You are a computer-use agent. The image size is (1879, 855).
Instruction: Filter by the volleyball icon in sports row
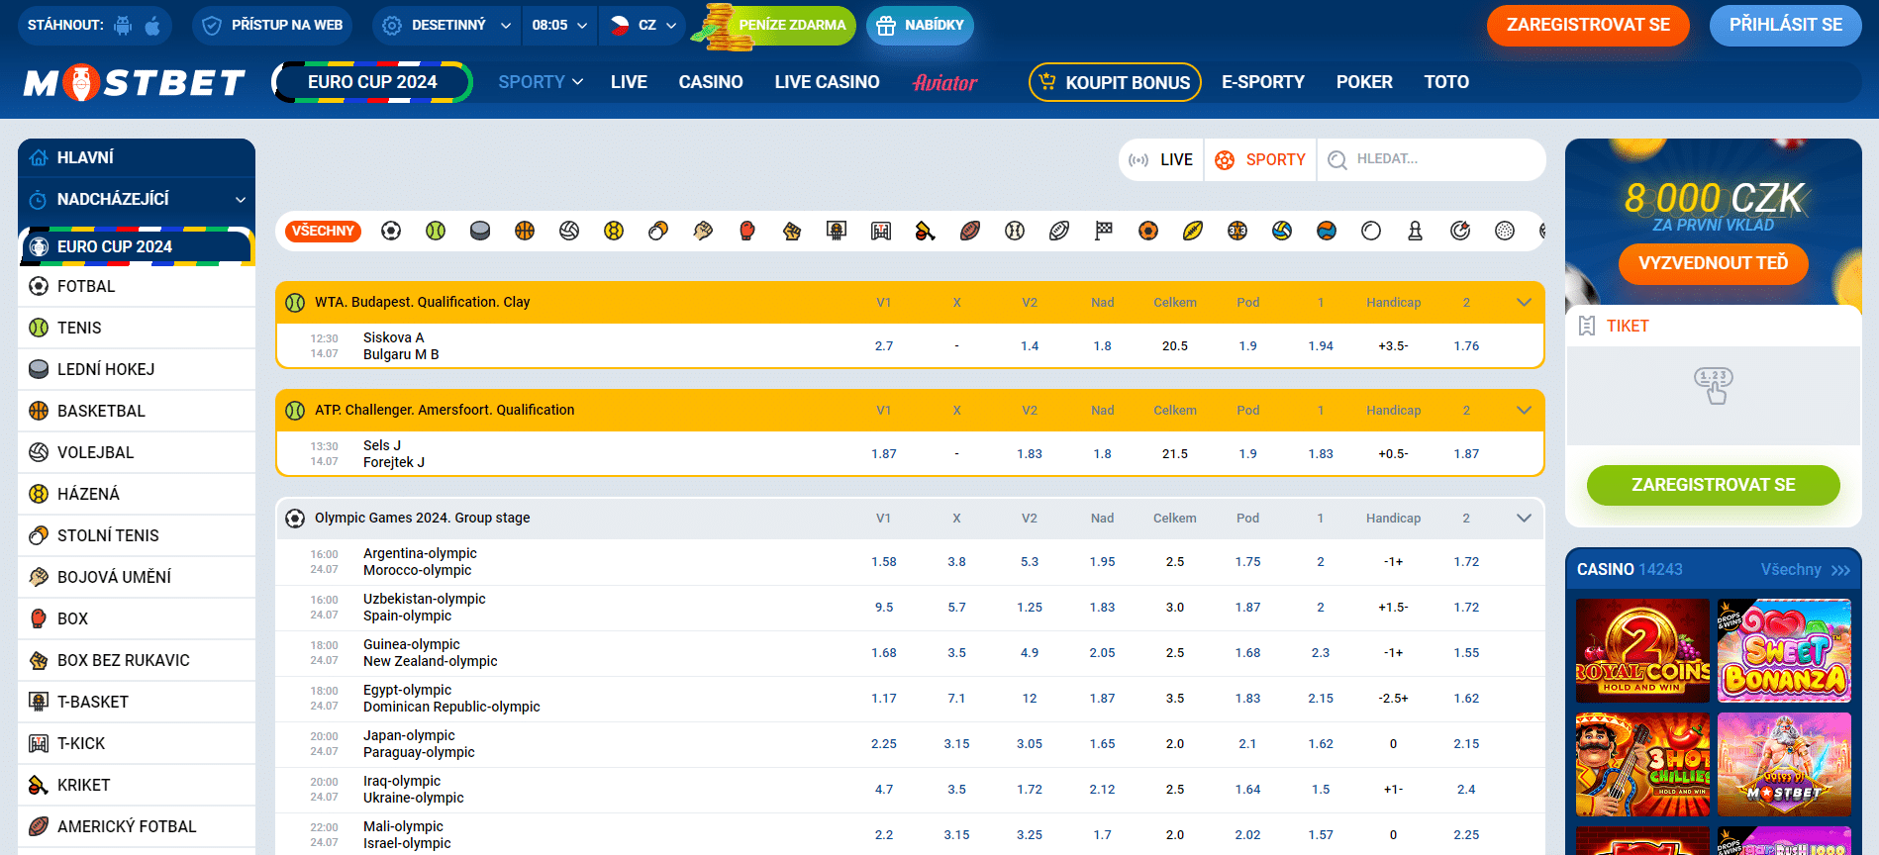569,231
